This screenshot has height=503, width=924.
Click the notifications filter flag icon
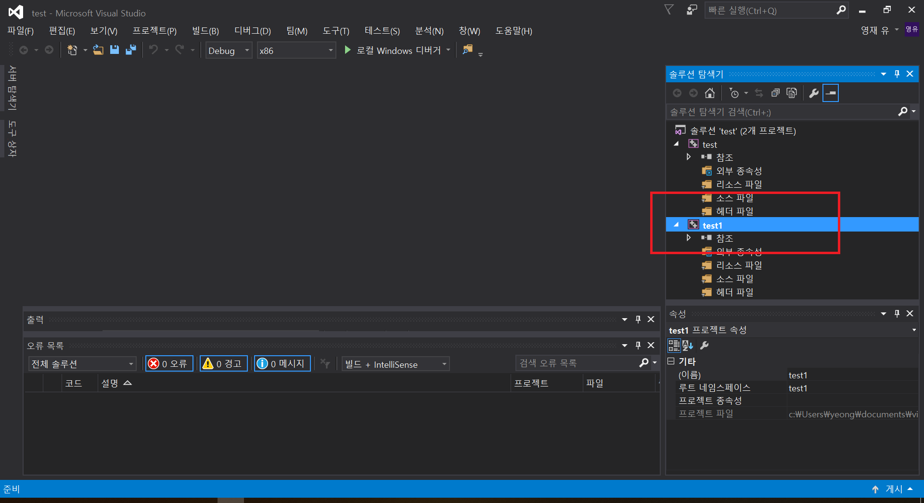pos(669,10)
